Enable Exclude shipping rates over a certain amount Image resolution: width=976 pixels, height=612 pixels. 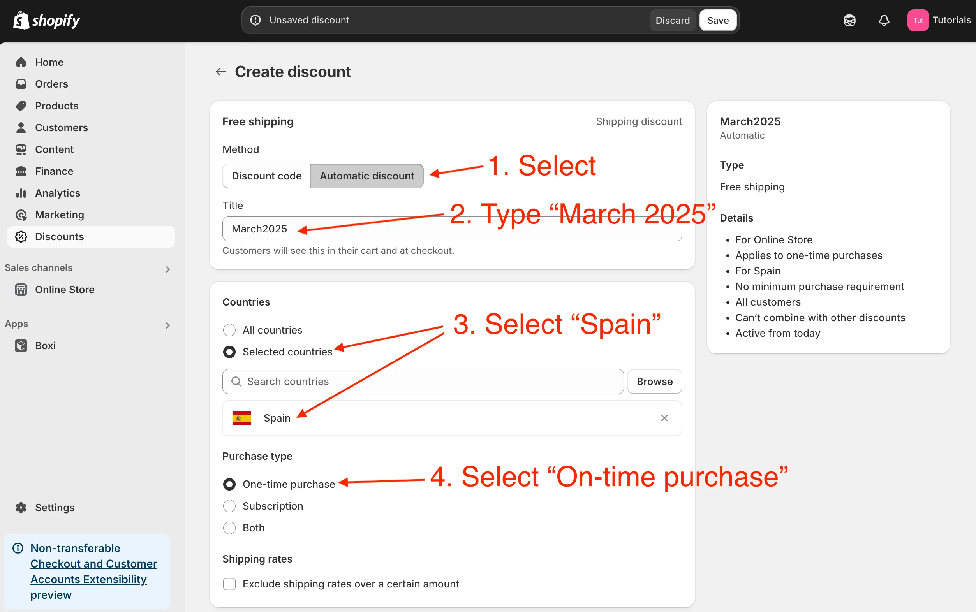[229, 584]
